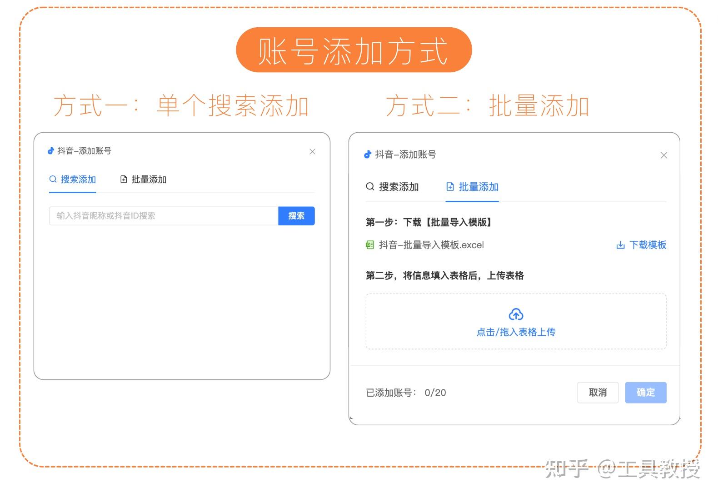
Task: Click the 确定 button
Action: [x=646, y=393]
